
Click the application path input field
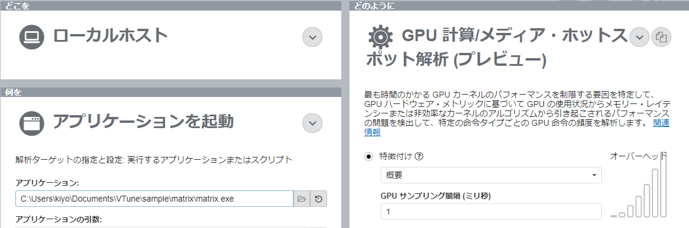coord(154,199)
